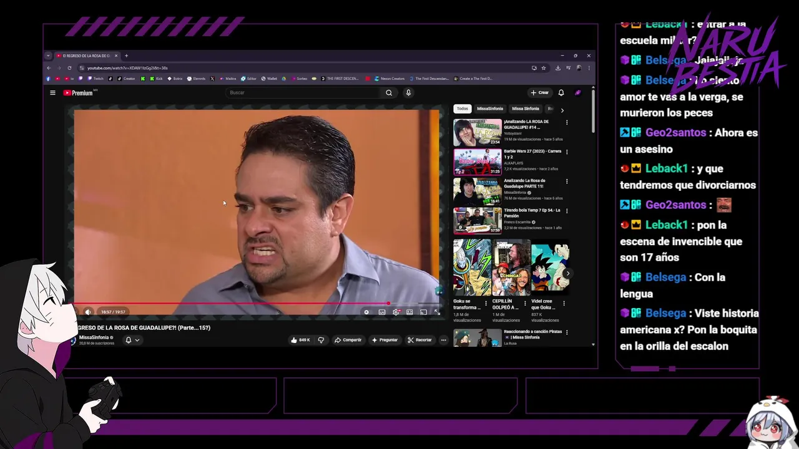The image size is (799, 449).
Task: Click the youtube.com address bar
Action: [306, 68]
